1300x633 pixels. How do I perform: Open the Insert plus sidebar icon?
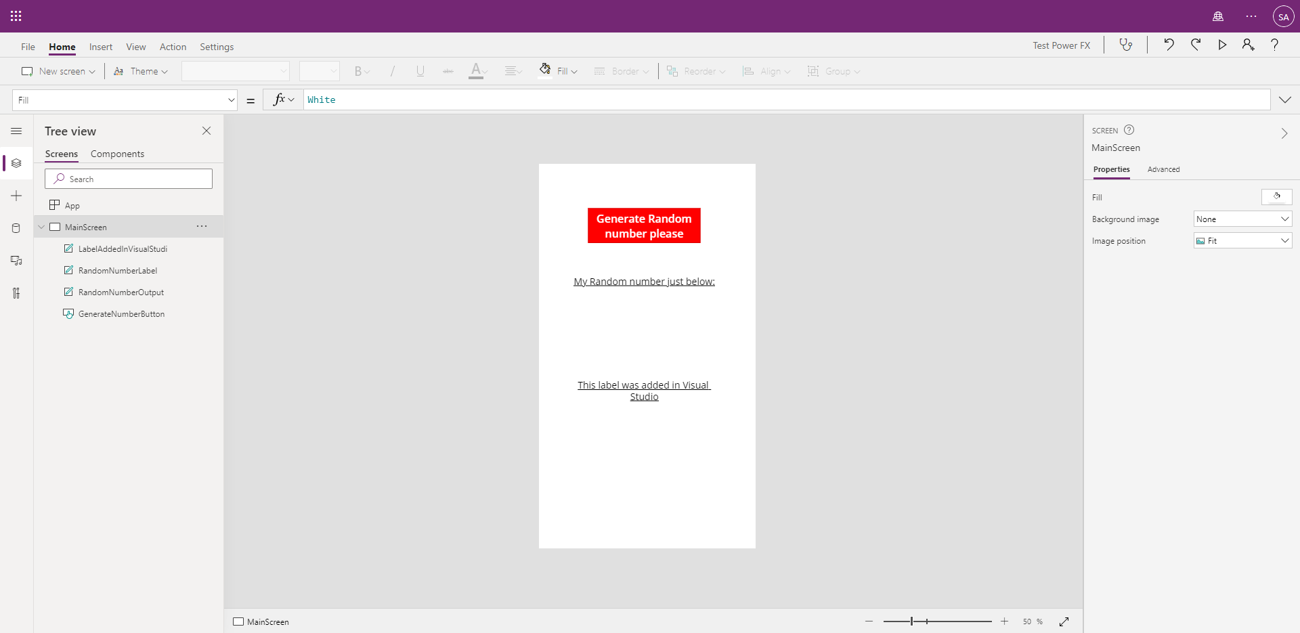(16, 196)
